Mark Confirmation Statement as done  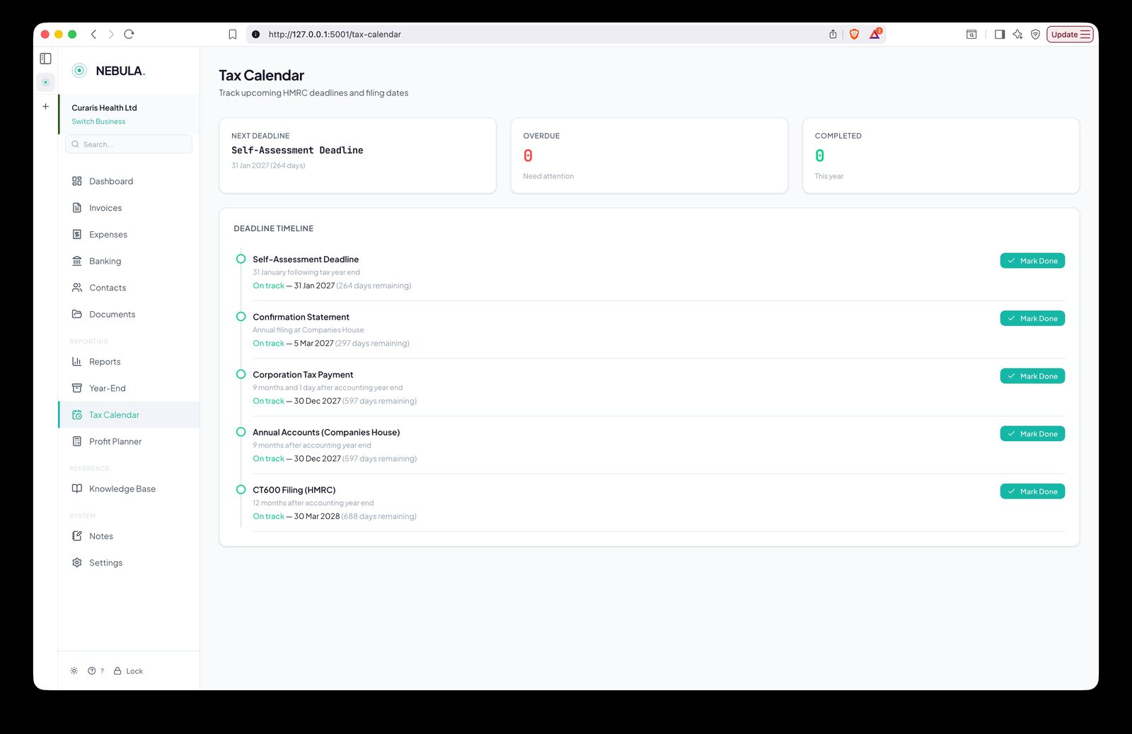click(x=1032, y=318)
